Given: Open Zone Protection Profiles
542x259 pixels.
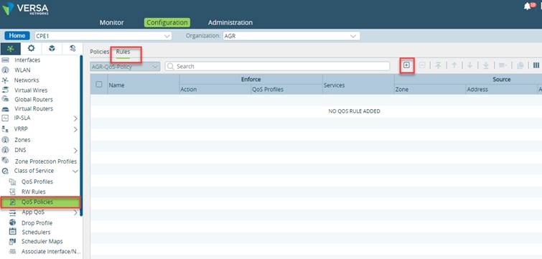Looking at the screenshot, I should click(46, 161).
